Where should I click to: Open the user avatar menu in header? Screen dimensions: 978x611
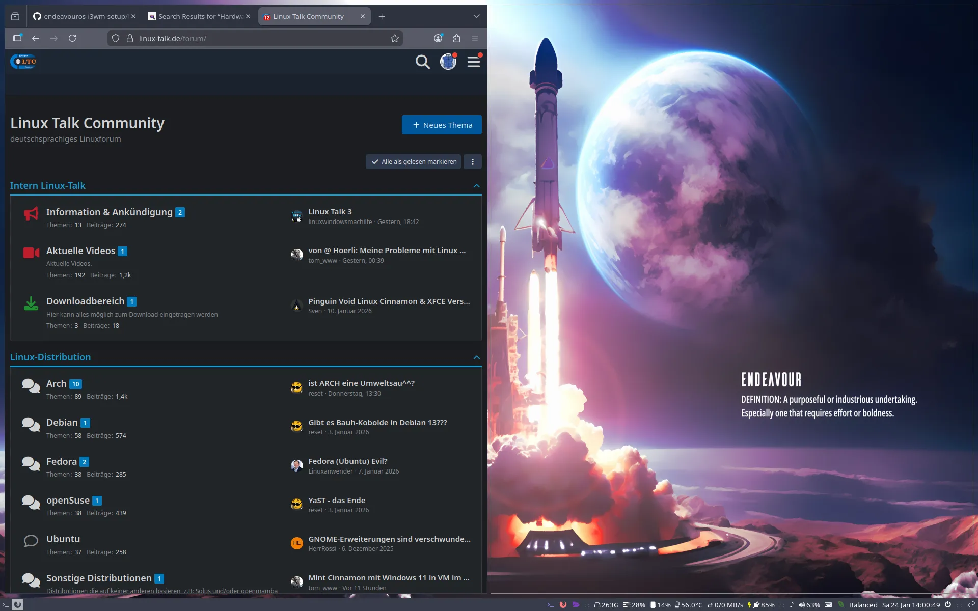click(x=448, y=62)
